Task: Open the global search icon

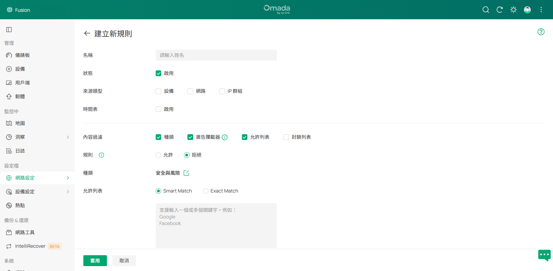Action: pyautogui.click(x=486, y=10)
